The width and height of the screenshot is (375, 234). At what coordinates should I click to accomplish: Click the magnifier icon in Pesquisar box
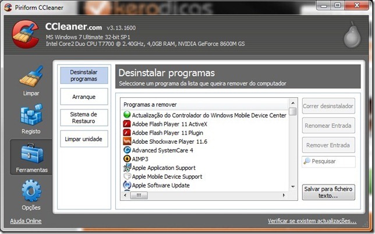pyautogui.click(x=307, y=161)
